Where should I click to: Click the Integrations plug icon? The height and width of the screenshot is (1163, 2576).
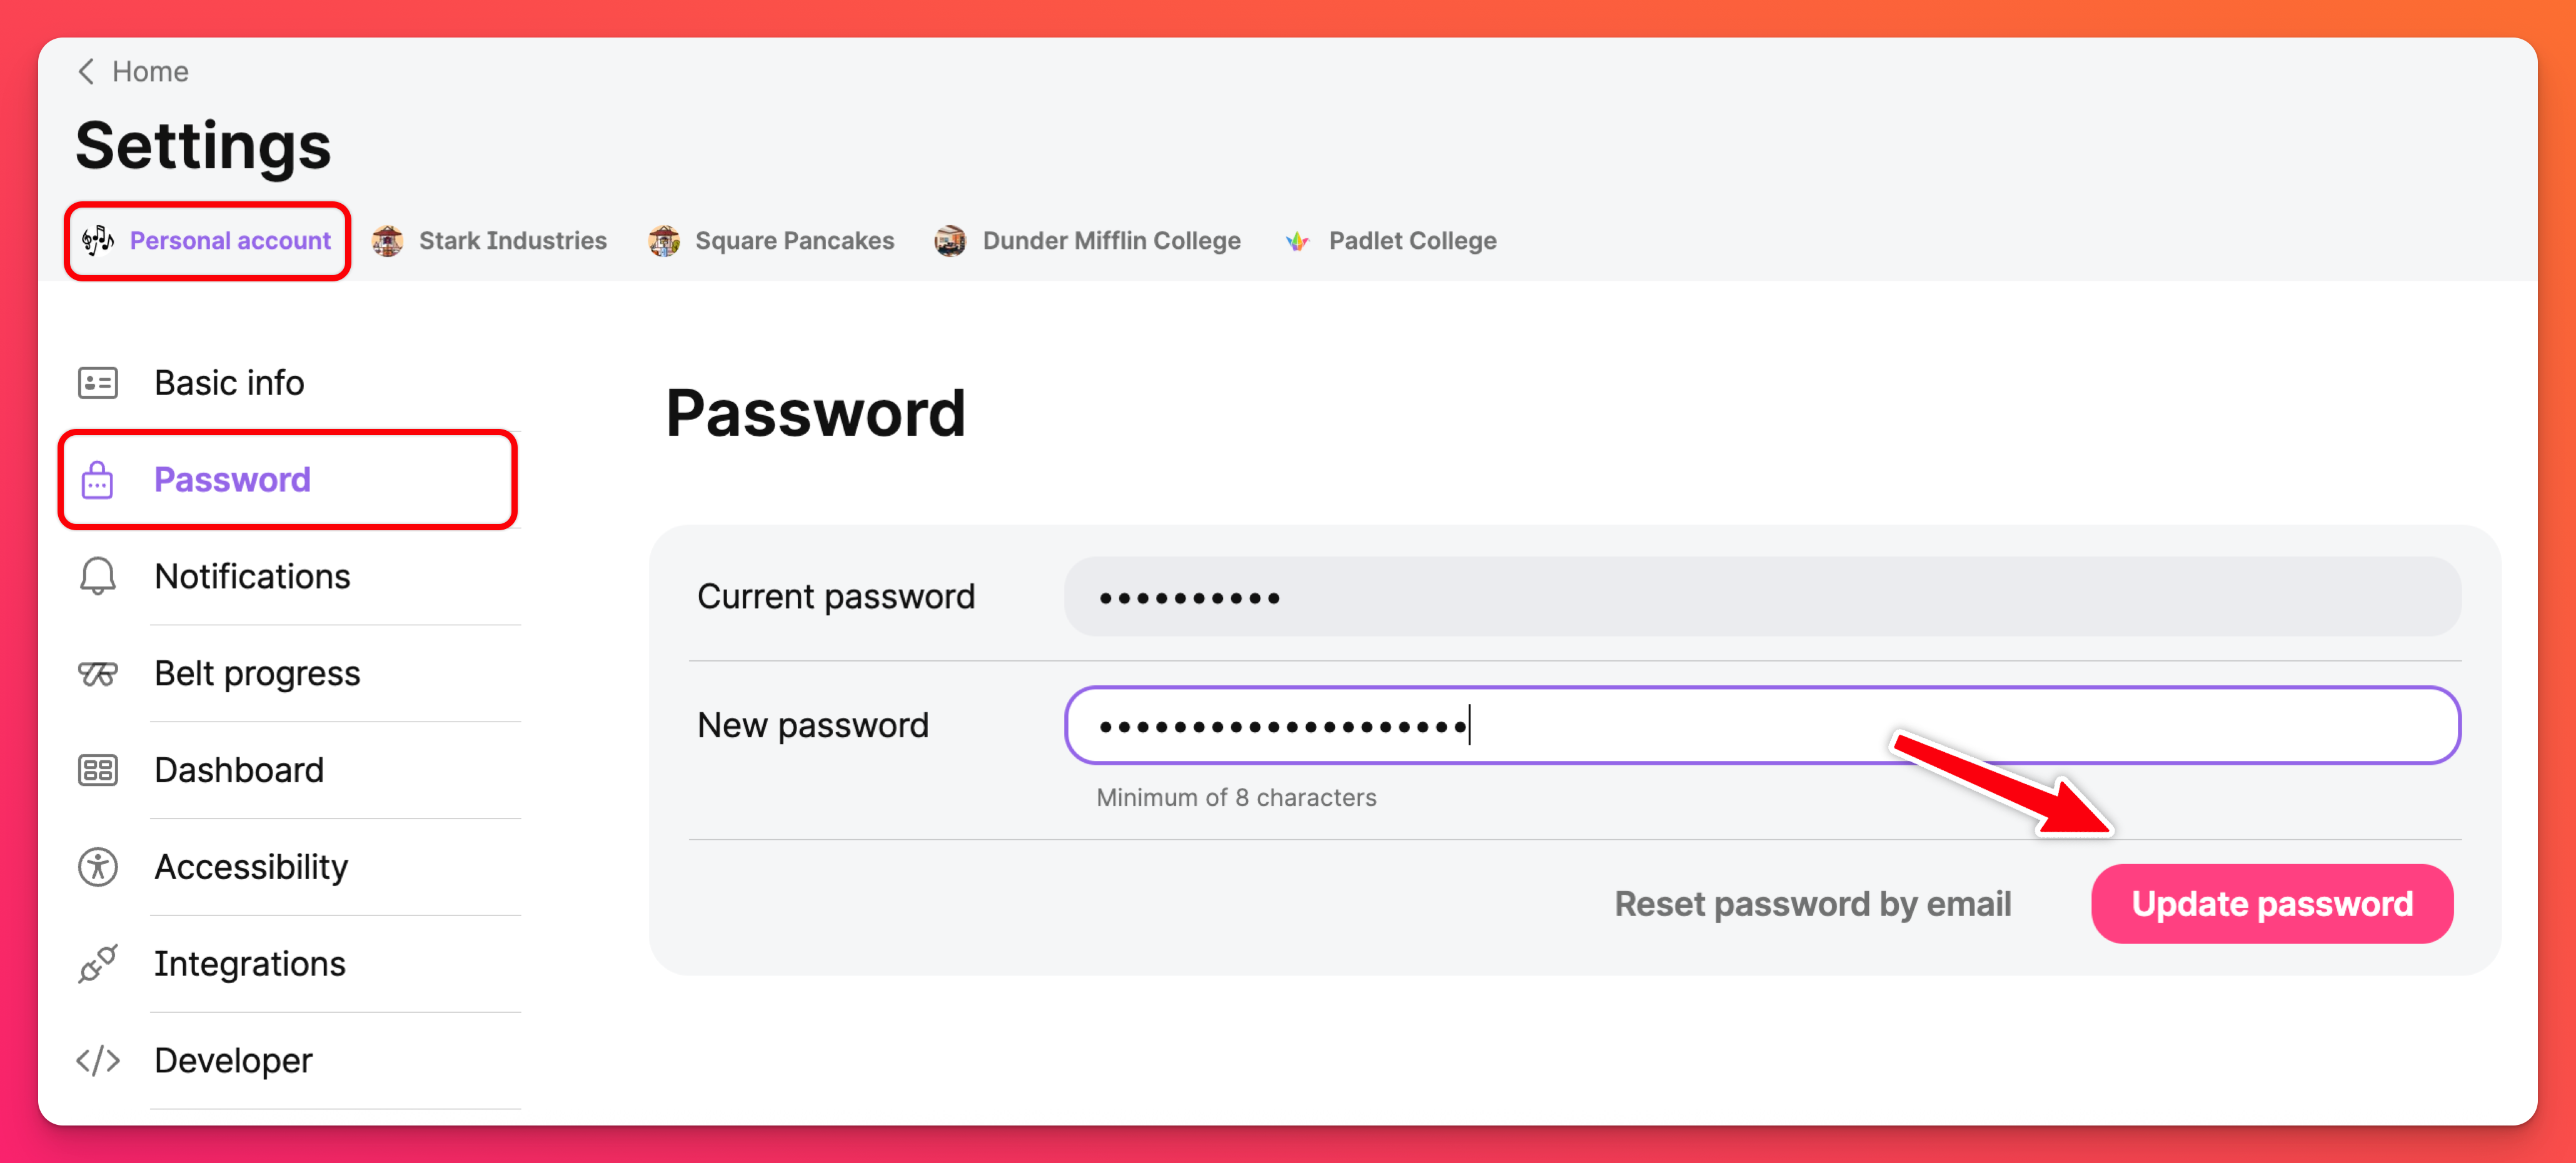click(x=98, y=964)
